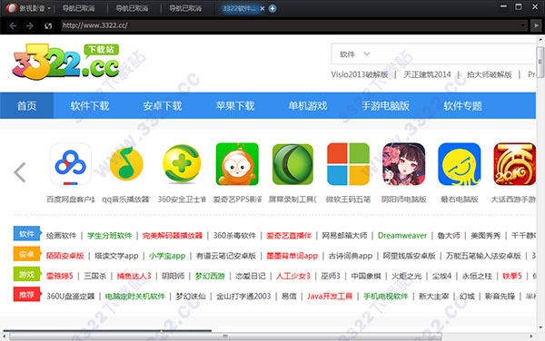Click the 拍大师破解版 hot search link
545x341 pixels.
pos(490,74)
